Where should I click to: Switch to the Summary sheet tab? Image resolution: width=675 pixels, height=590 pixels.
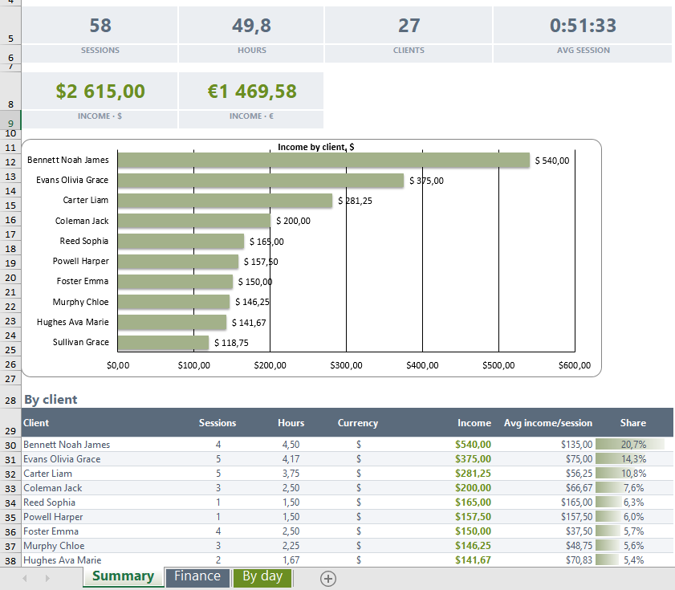point(123,576)
